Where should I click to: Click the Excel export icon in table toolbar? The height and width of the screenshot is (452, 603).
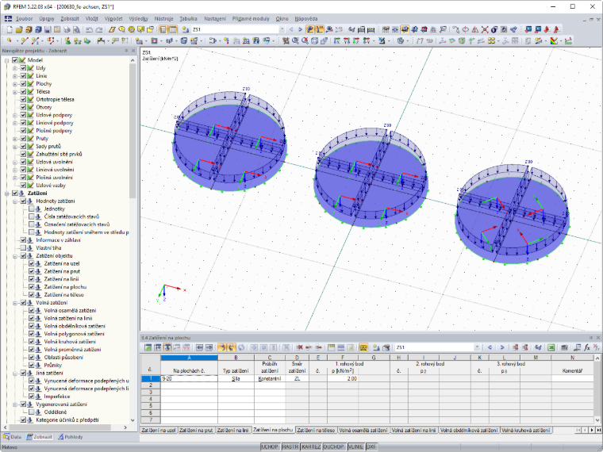point(551,347)
